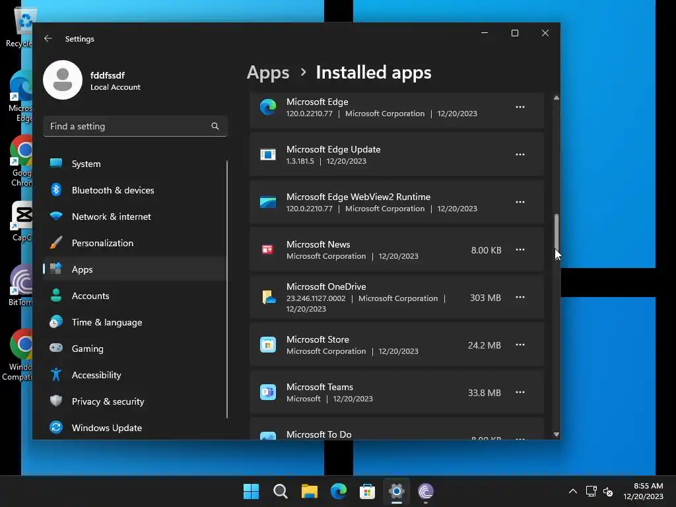Select the Recycle Bin desktop icon
Viewport: 676px width, 507px height.
20,26
